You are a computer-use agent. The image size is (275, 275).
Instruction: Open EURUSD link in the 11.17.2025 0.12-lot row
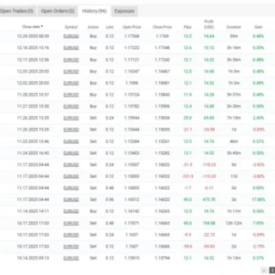[71, 176]
